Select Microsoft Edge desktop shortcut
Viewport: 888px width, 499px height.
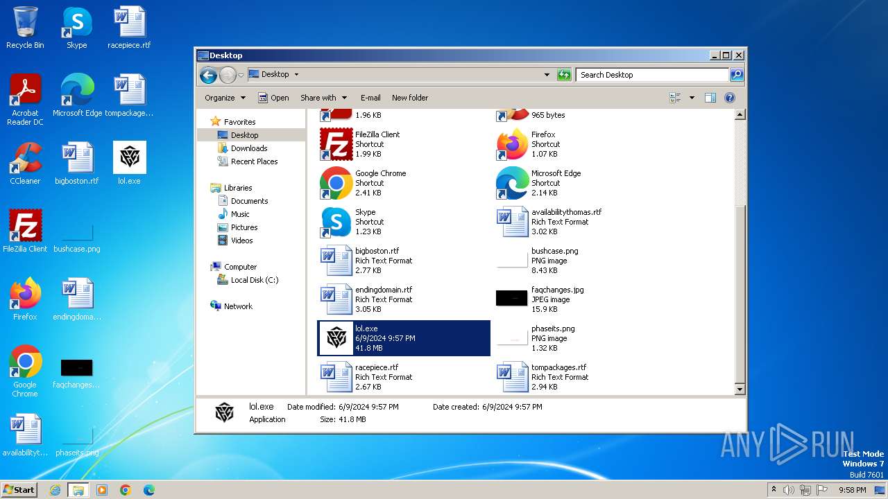[77, 96]
